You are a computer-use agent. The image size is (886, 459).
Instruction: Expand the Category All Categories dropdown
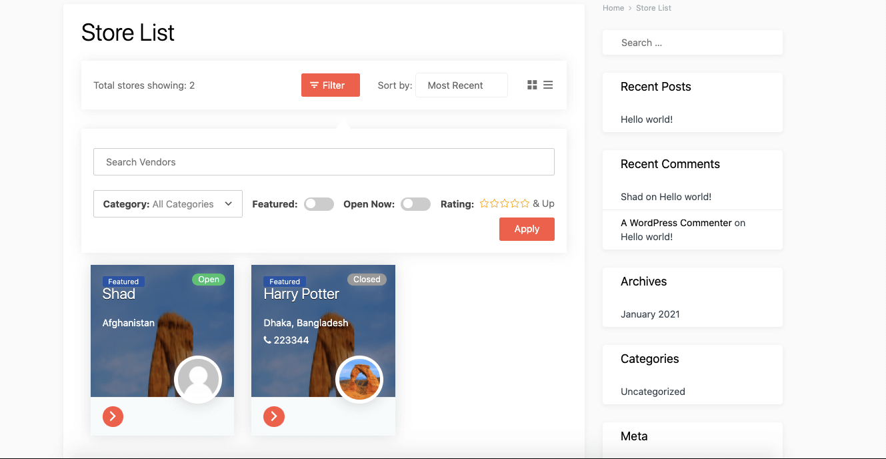point(167,203)
